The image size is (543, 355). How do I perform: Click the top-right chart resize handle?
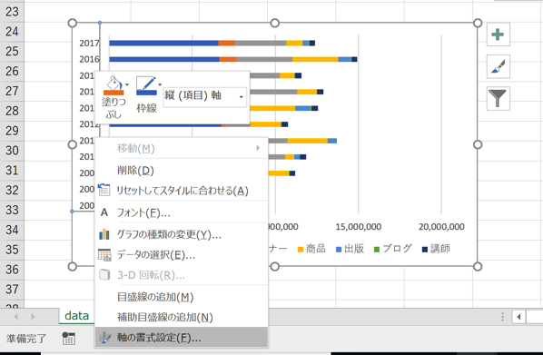click(x=478, y=24)
